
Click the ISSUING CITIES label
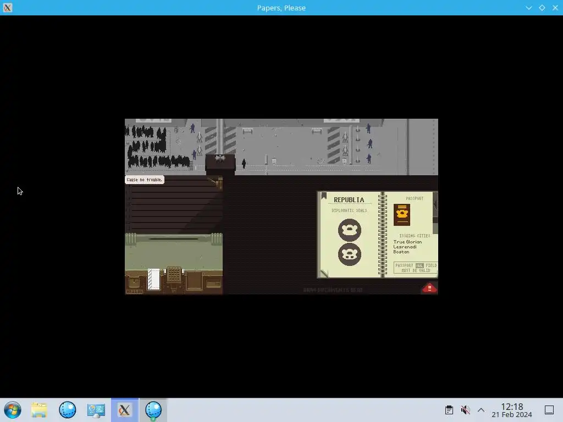[415, 236]
